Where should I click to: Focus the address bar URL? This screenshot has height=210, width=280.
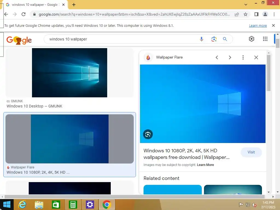tap(134, 14)
